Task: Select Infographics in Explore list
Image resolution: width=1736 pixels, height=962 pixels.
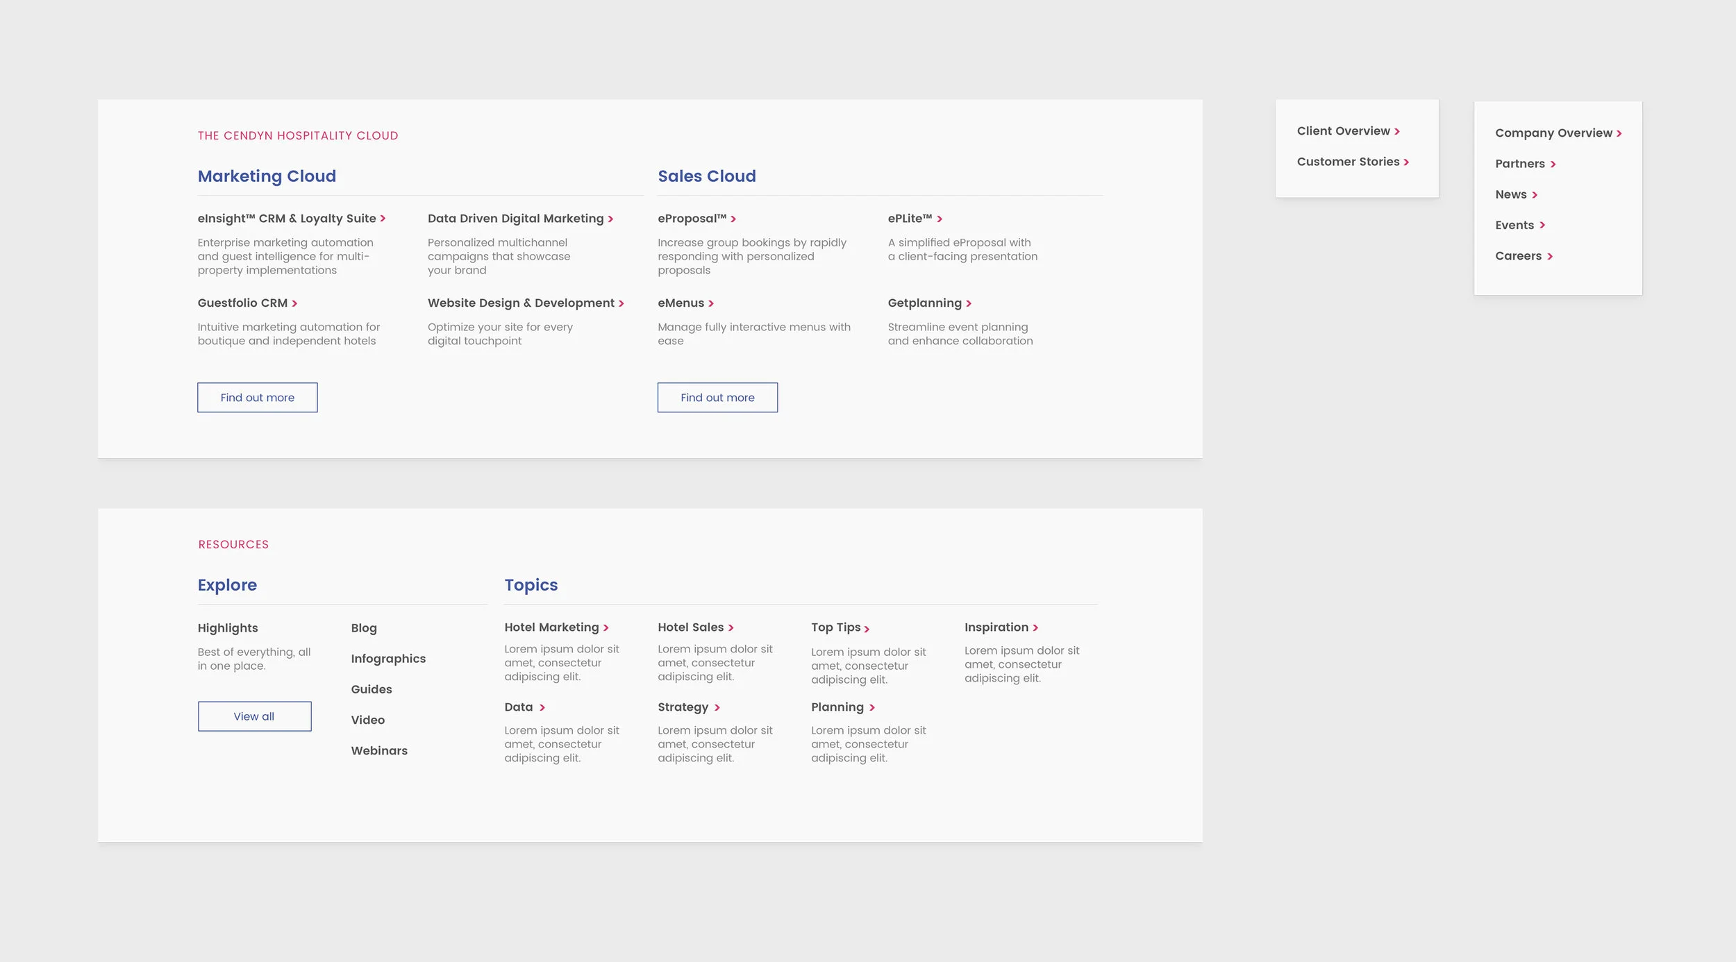Action: pos(388,659)
